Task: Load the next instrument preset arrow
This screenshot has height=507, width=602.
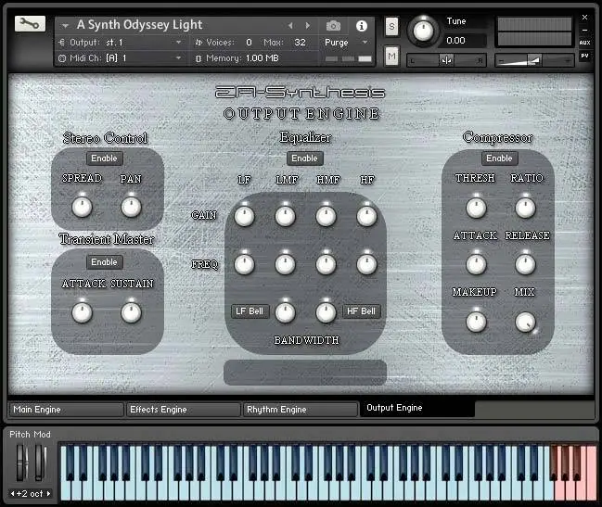Action: (308, 25)
